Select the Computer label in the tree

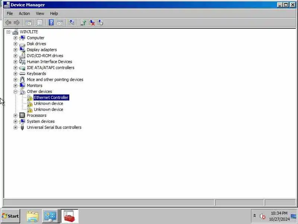coord(35,38)
